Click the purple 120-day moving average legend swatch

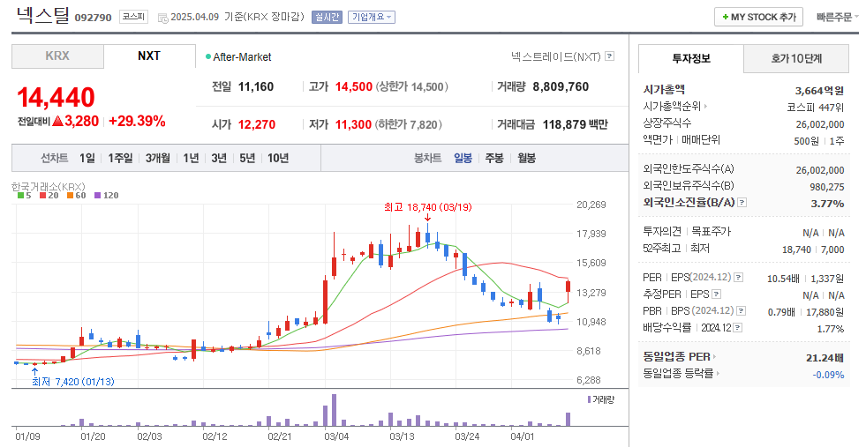98,196
